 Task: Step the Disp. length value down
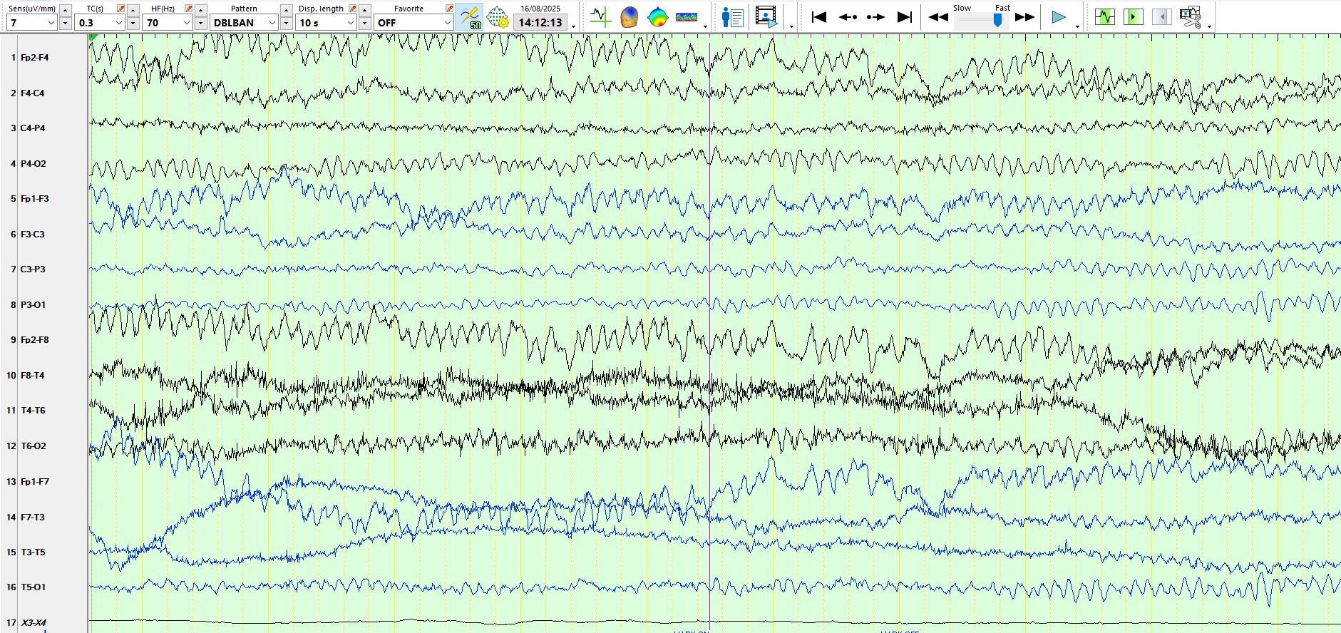tap(364, 23)
